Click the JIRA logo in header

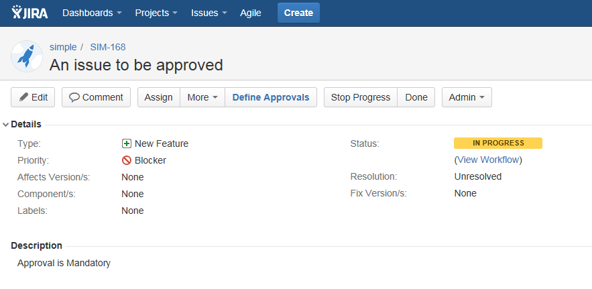point(30,13)
